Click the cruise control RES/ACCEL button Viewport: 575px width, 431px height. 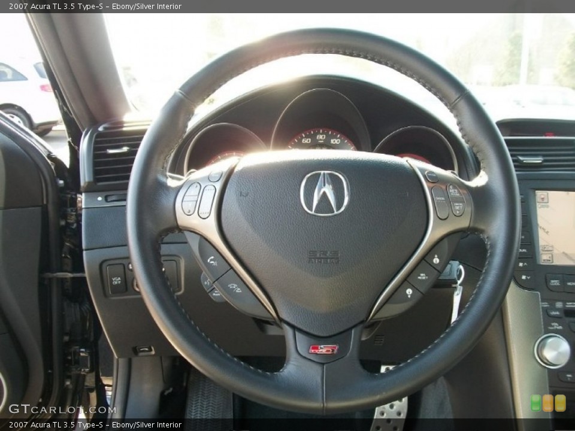tap(454, 192)
